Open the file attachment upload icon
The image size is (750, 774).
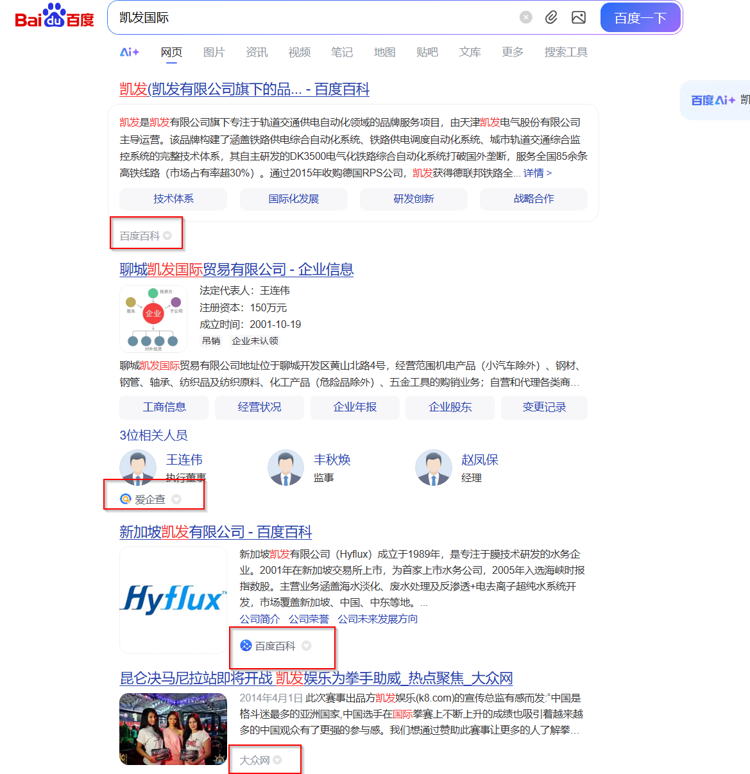[x=551, y=17]
